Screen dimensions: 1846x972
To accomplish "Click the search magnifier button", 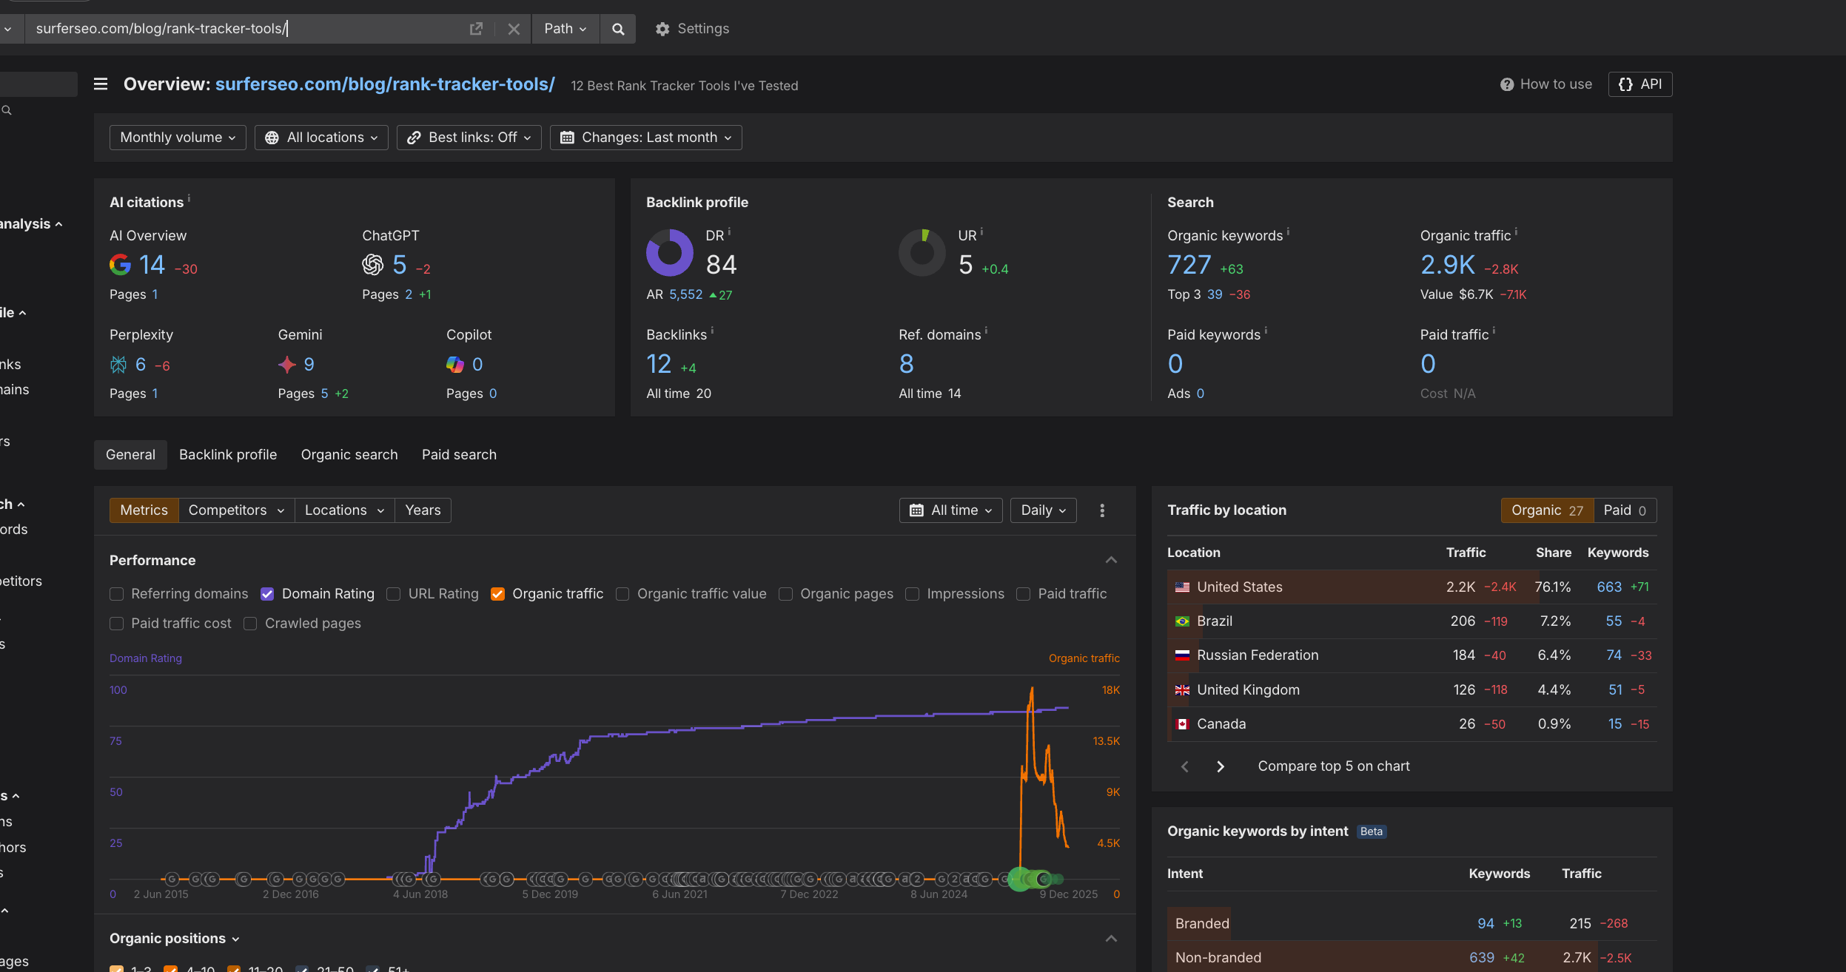I will click(618, 29).
